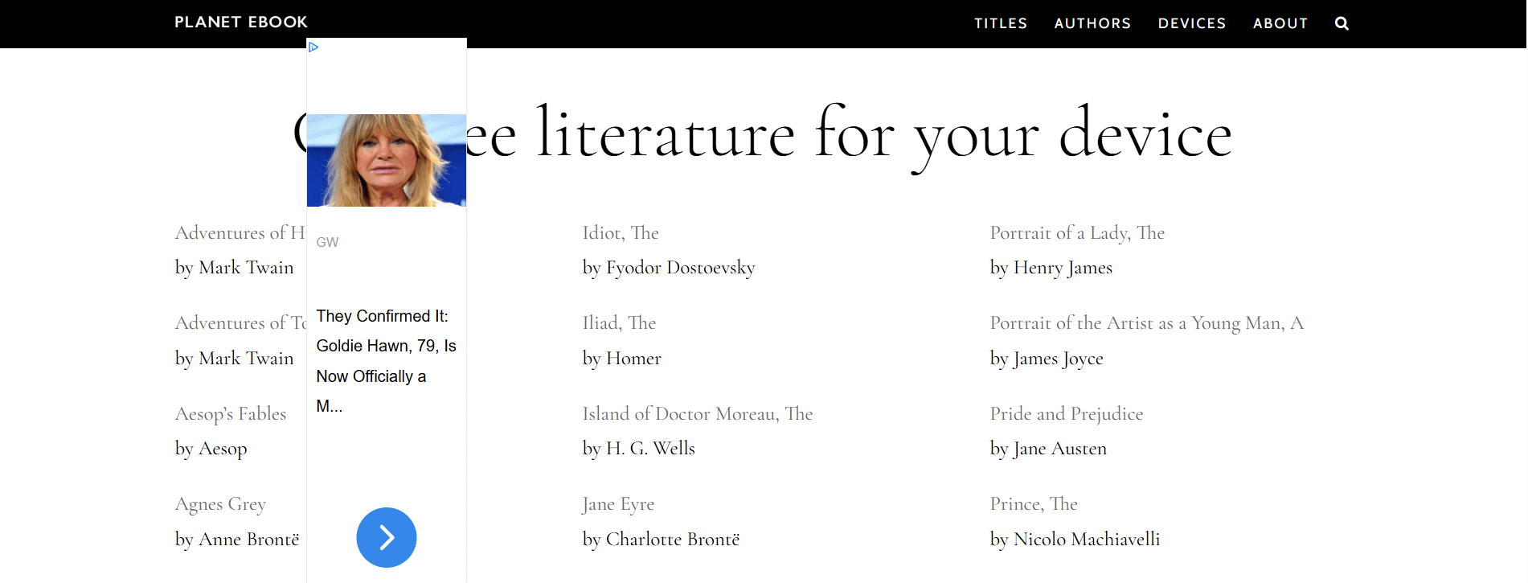Image resolution: width=1528 pixels, height=583 pixels.
Task: Open the Titles menu item
Action: 1001,23
